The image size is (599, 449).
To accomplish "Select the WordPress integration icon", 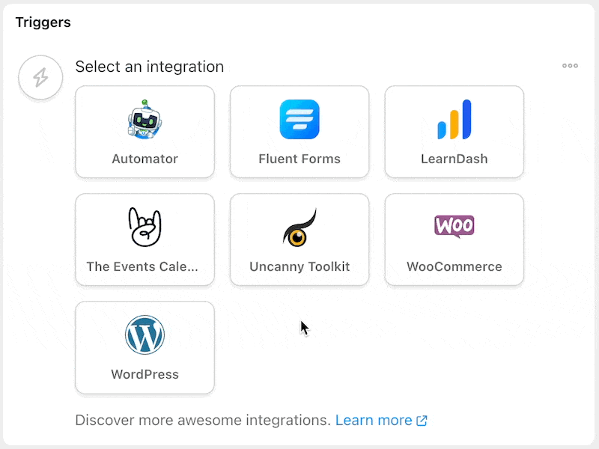I will pyautogui.click(x=145, y=335).
